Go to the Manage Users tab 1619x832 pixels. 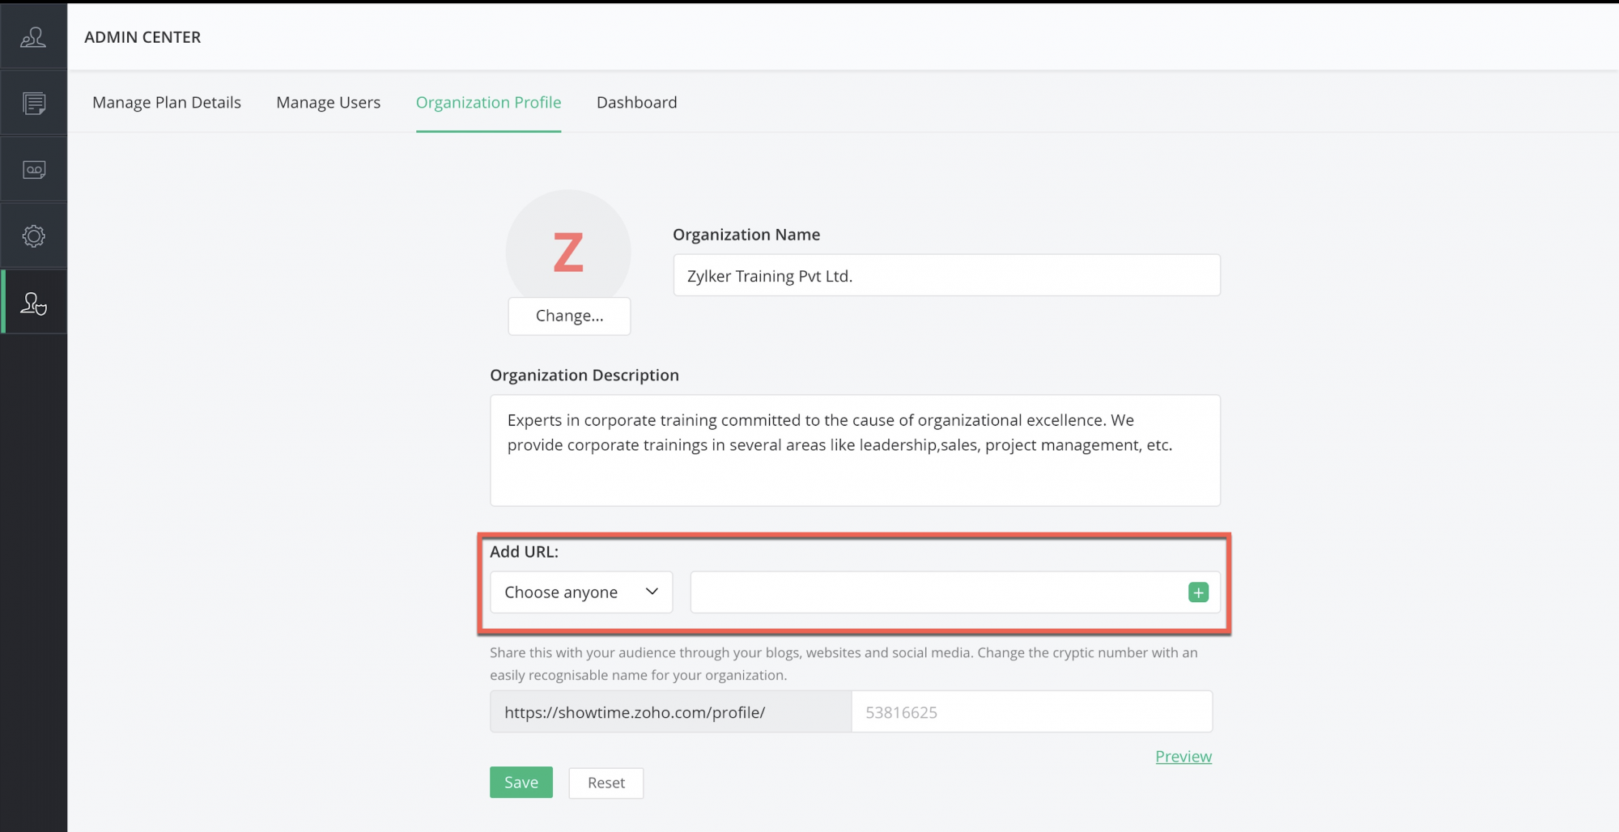[328, 103]
